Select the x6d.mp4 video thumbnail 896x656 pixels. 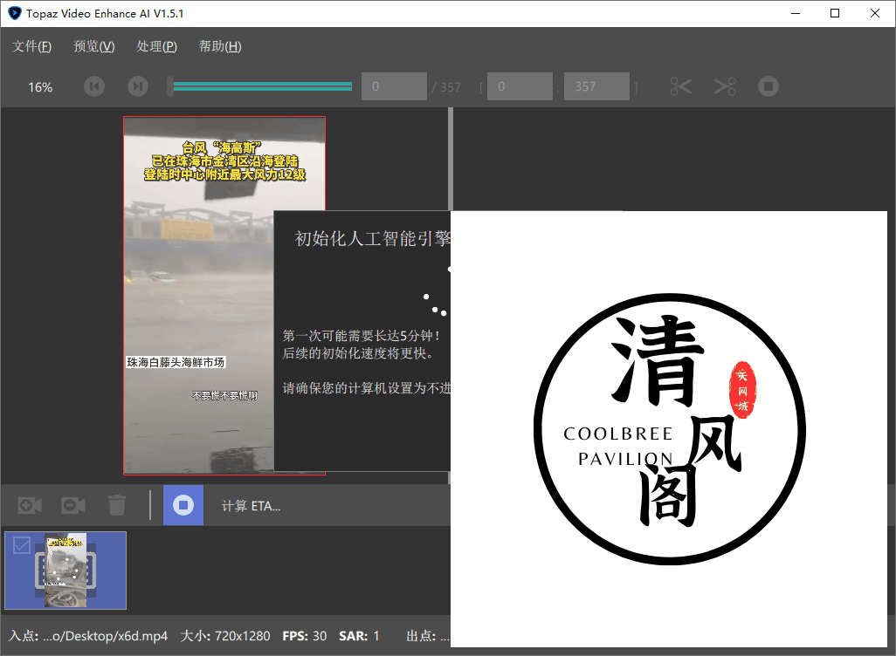pos(65,571)
